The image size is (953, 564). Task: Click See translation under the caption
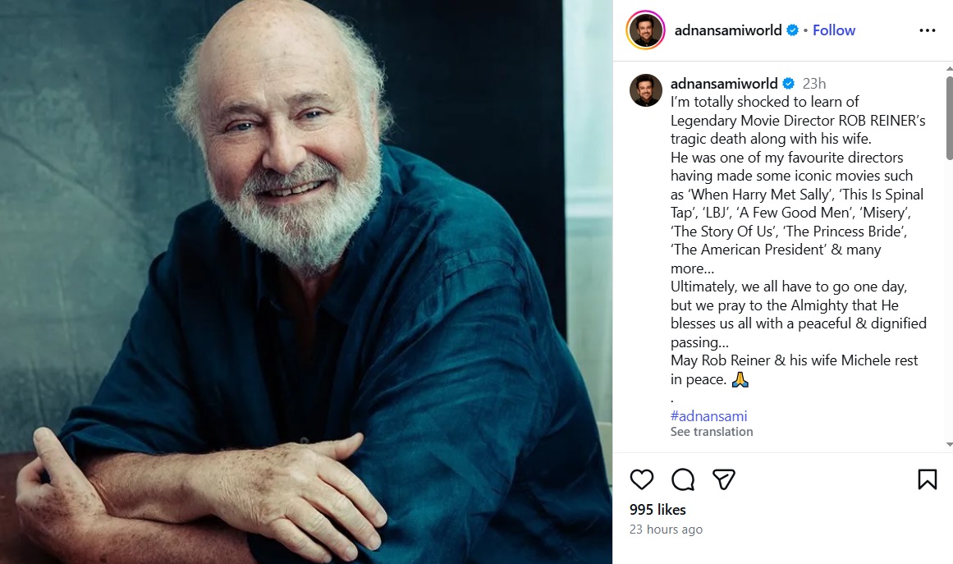(711, 432)
